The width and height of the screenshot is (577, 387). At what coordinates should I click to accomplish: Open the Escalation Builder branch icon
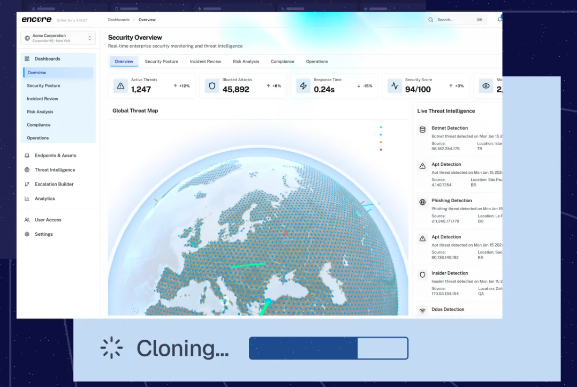pos(27,184)
